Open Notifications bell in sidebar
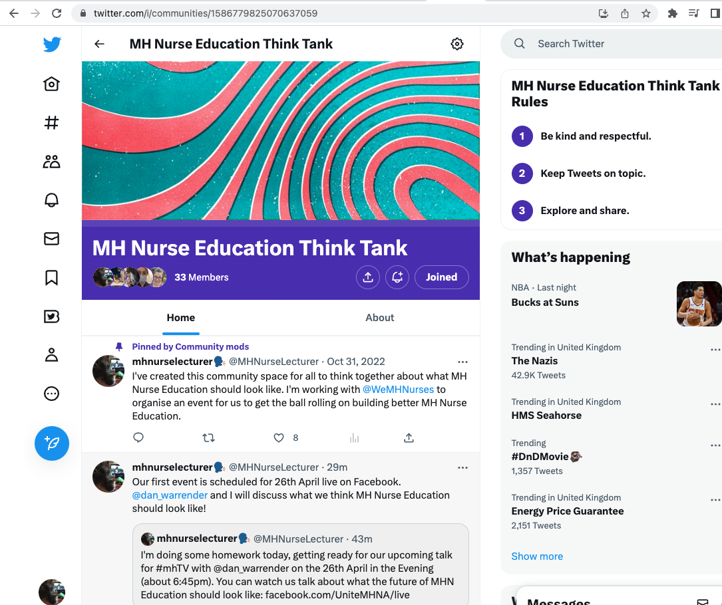 click(x=52, y=200)
